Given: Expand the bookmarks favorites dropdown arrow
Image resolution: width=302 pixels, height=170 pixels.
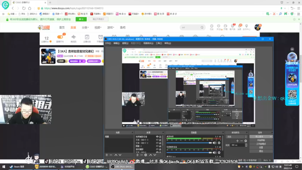Looking at the screenshot, I should [16, 14].
